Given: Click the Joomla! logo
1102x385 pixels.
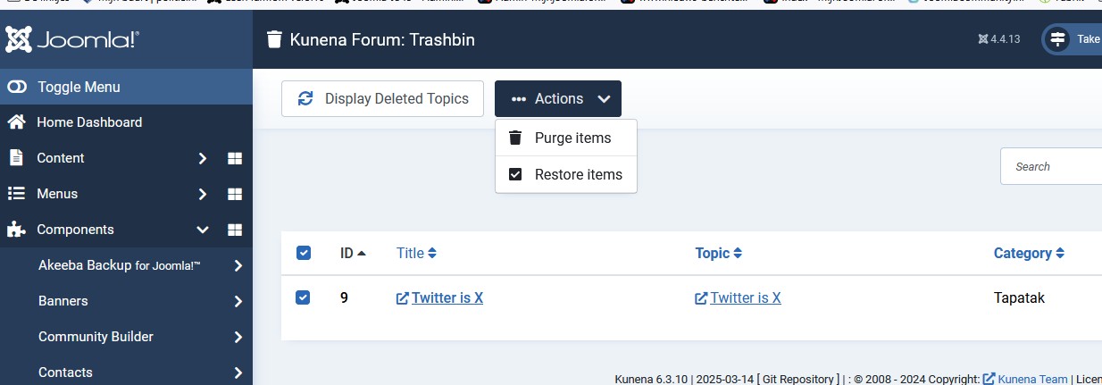Looking at the screenshot, I should pyautogui.click(x=72, y=39).
